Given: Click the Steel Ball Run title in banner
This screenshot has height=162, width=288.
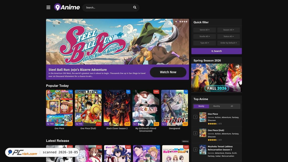Looking at the screenshot, I should coord(77,70).
